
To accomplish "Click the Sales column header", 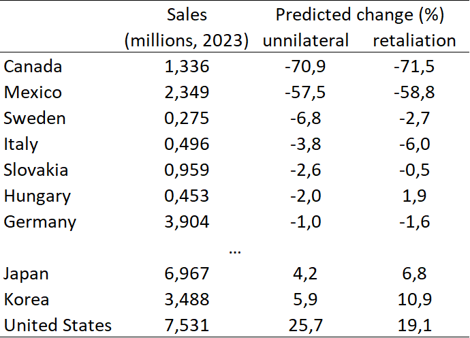I will point(186,14).
